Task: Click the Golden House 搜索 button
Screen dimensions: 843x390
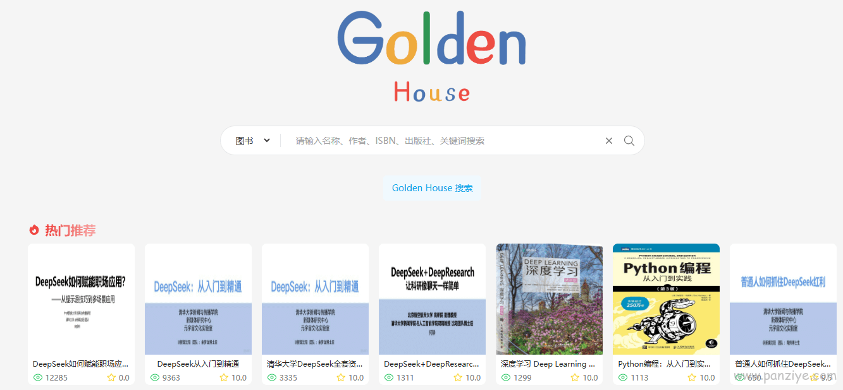Action: click(x=433, y=188)
